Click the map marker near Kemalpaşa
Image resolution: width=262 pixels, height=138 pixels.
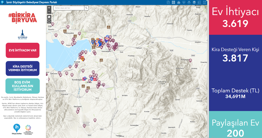tap(190, 60)
